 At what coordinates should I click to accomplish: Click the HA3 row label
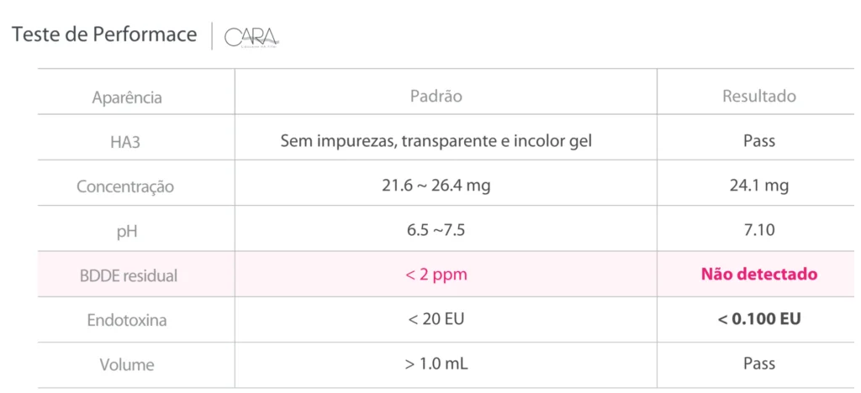tap(127, 142)
